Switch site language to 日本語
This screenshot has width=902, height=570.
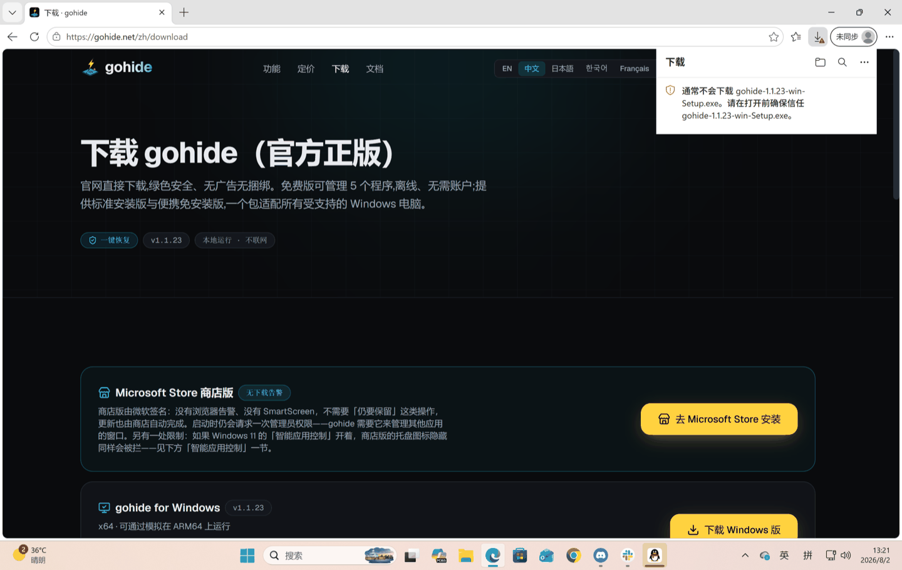click(x=562, y=69)
